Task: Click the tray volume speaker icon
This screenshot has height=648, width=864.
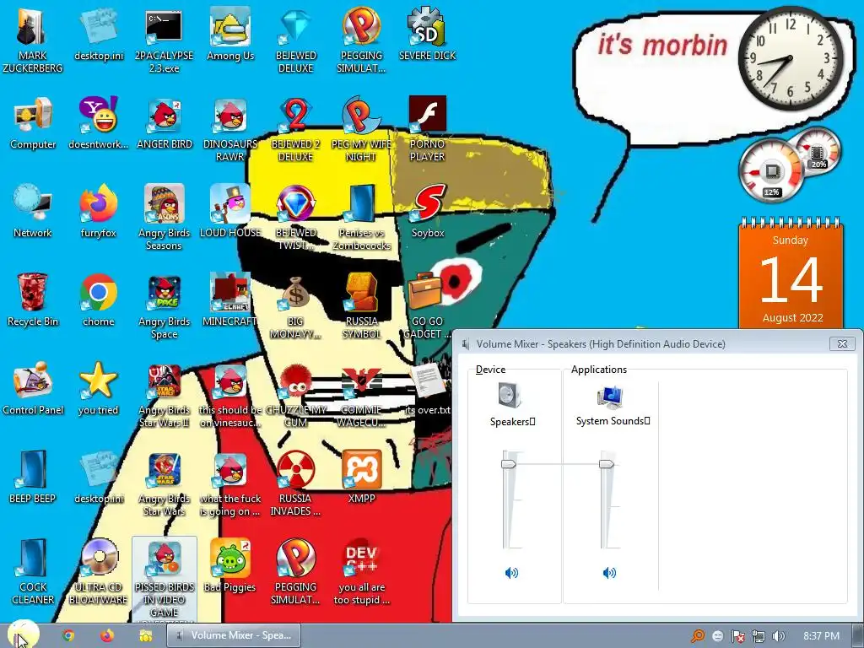Action: (x=779, y=636)
